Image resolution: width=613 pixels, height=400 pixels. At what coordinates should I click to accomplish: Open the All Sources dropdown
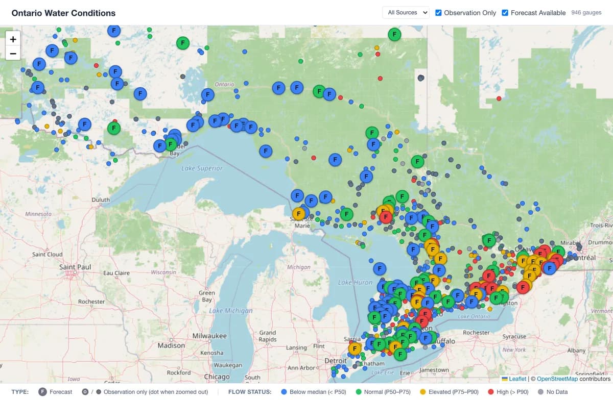[x=406, y=13]
